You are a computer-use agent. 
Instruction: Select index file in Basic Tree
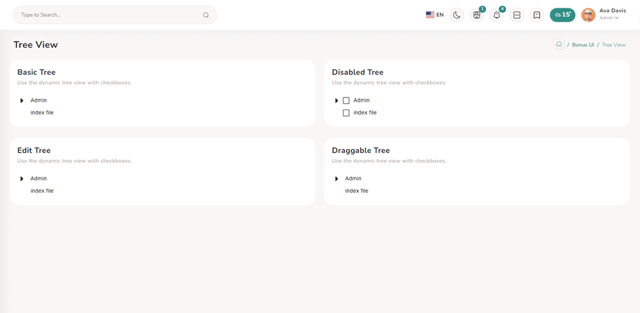42,113
